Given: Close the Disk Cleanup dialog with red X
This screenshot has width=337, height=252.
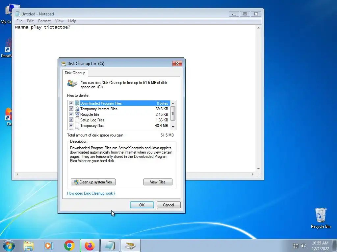Looking at the screenshot, I should click(x=177, y=63).
